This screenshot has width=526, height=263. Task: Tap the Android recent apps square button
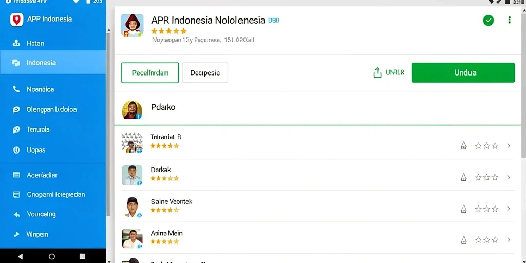point(83,257)
